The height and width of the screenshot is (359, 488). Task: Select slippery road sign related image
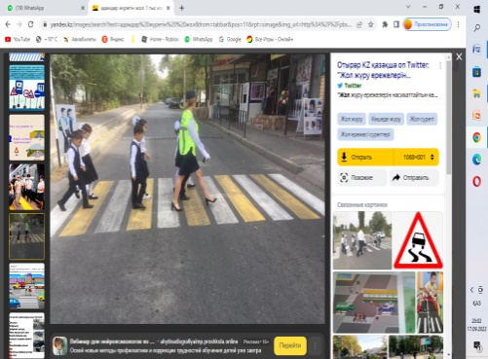coord(418,240)
